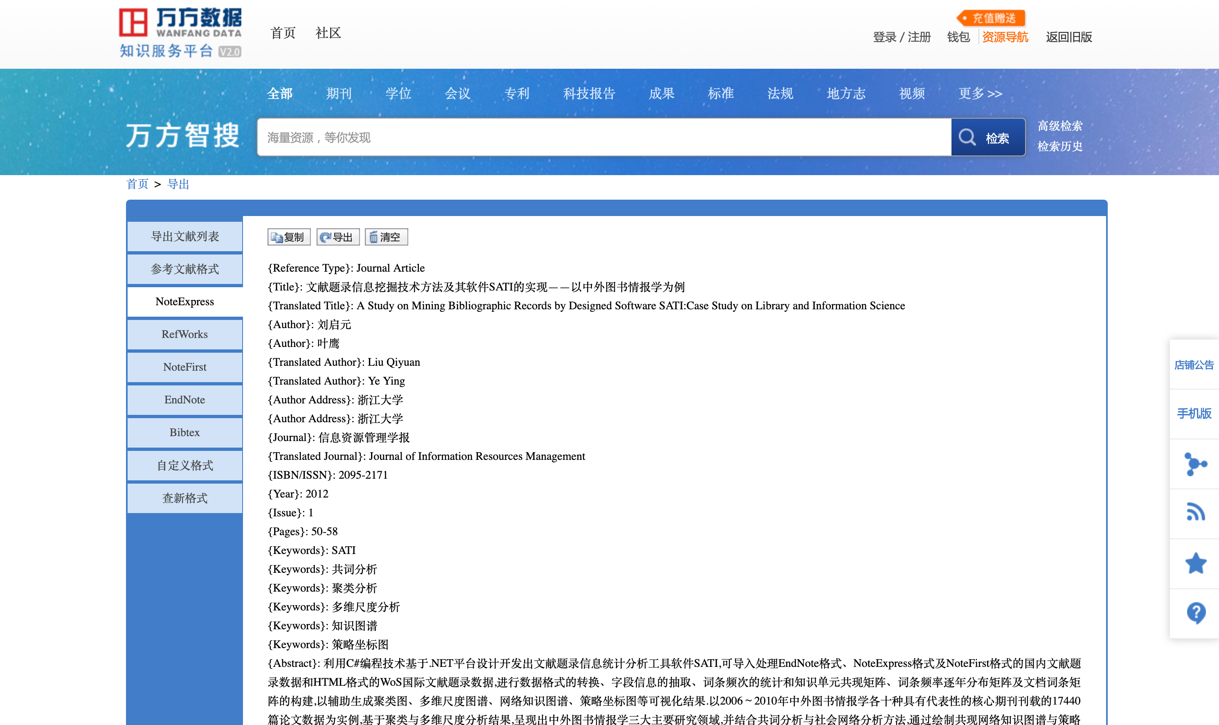Click {Journal}: 信息资源管理学报 line
The image size is (1219, 725).
[x=338, y=437]
